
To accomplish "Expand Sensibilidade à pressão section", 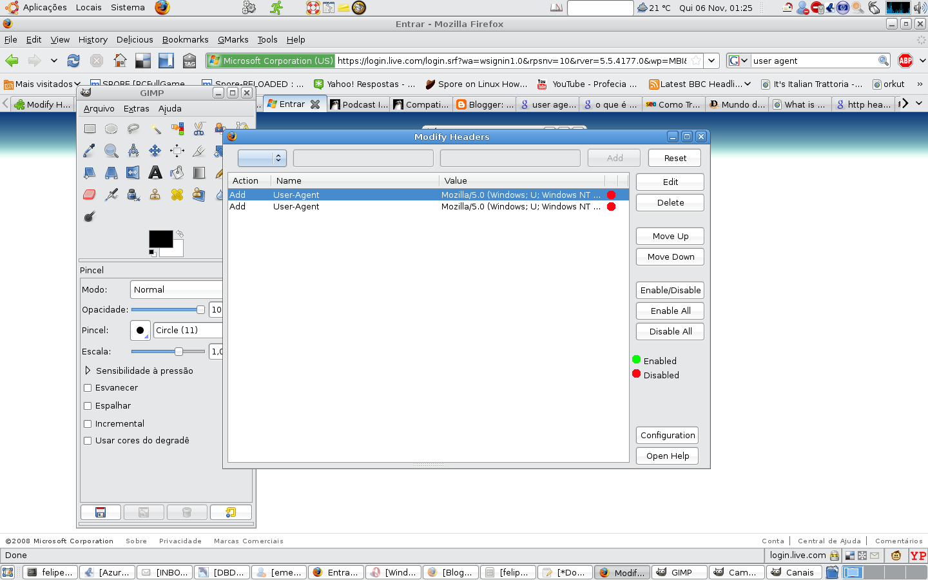I will click(88, 371).
